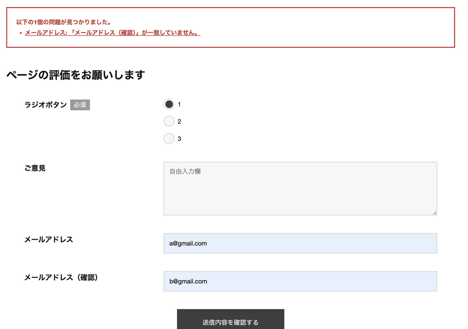
Task: Click the ページの評価をお願いします heading
Action: click(x=76, y=75)
